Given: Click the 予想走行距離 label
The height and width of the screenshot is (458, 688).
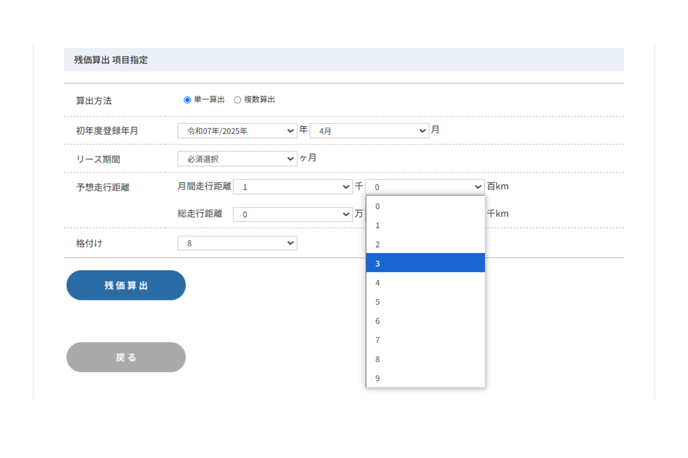Looking at the screenshot, I should point(103,187).
